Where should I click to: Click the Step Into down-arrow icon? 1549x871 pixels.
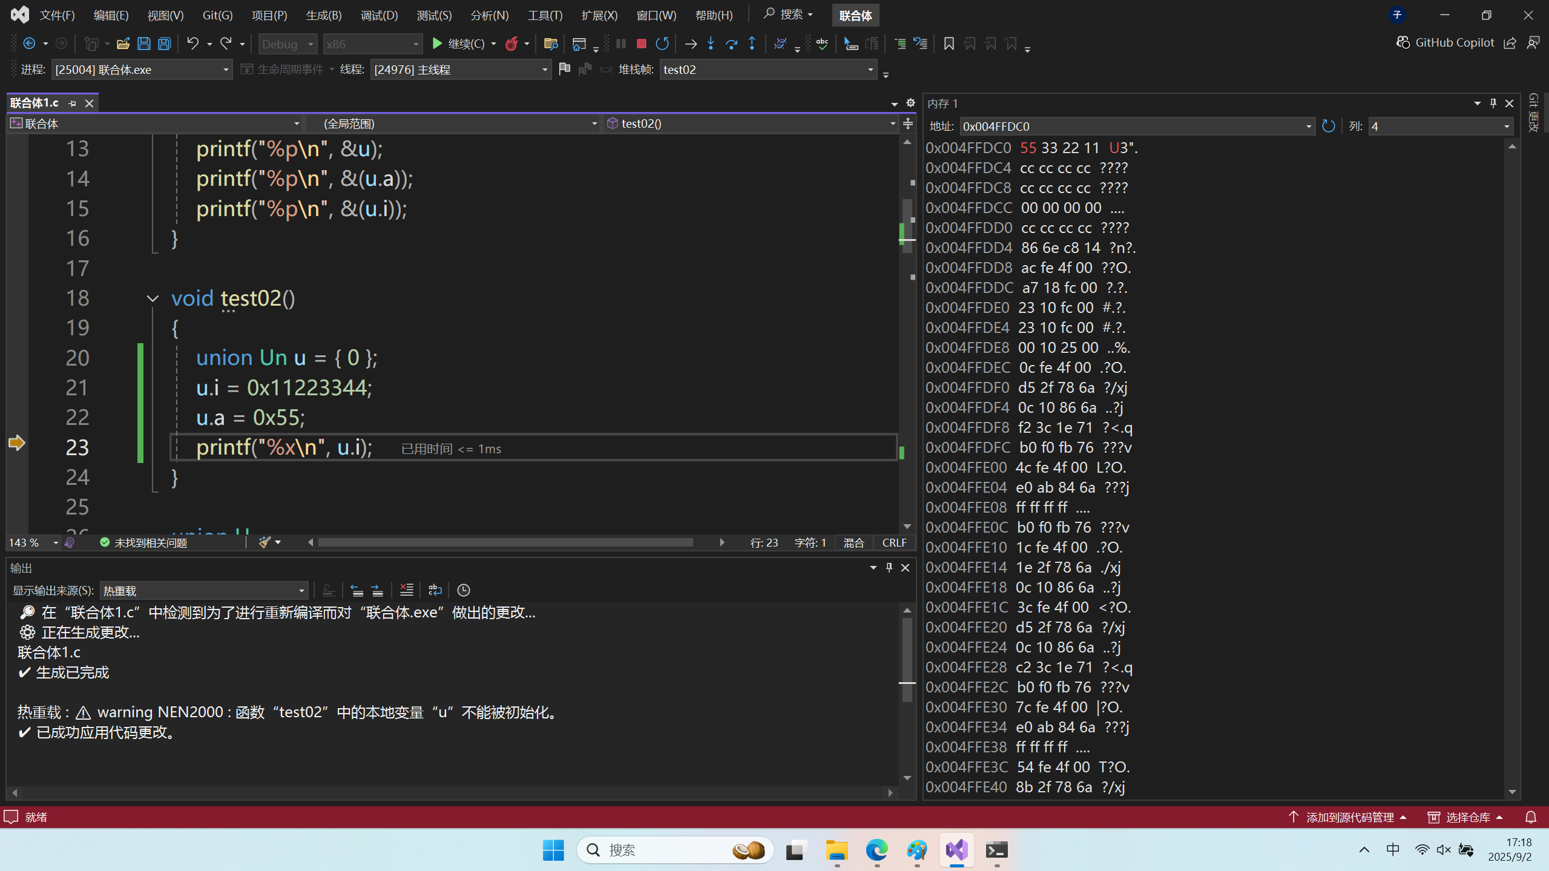click(x=711, y=44)
